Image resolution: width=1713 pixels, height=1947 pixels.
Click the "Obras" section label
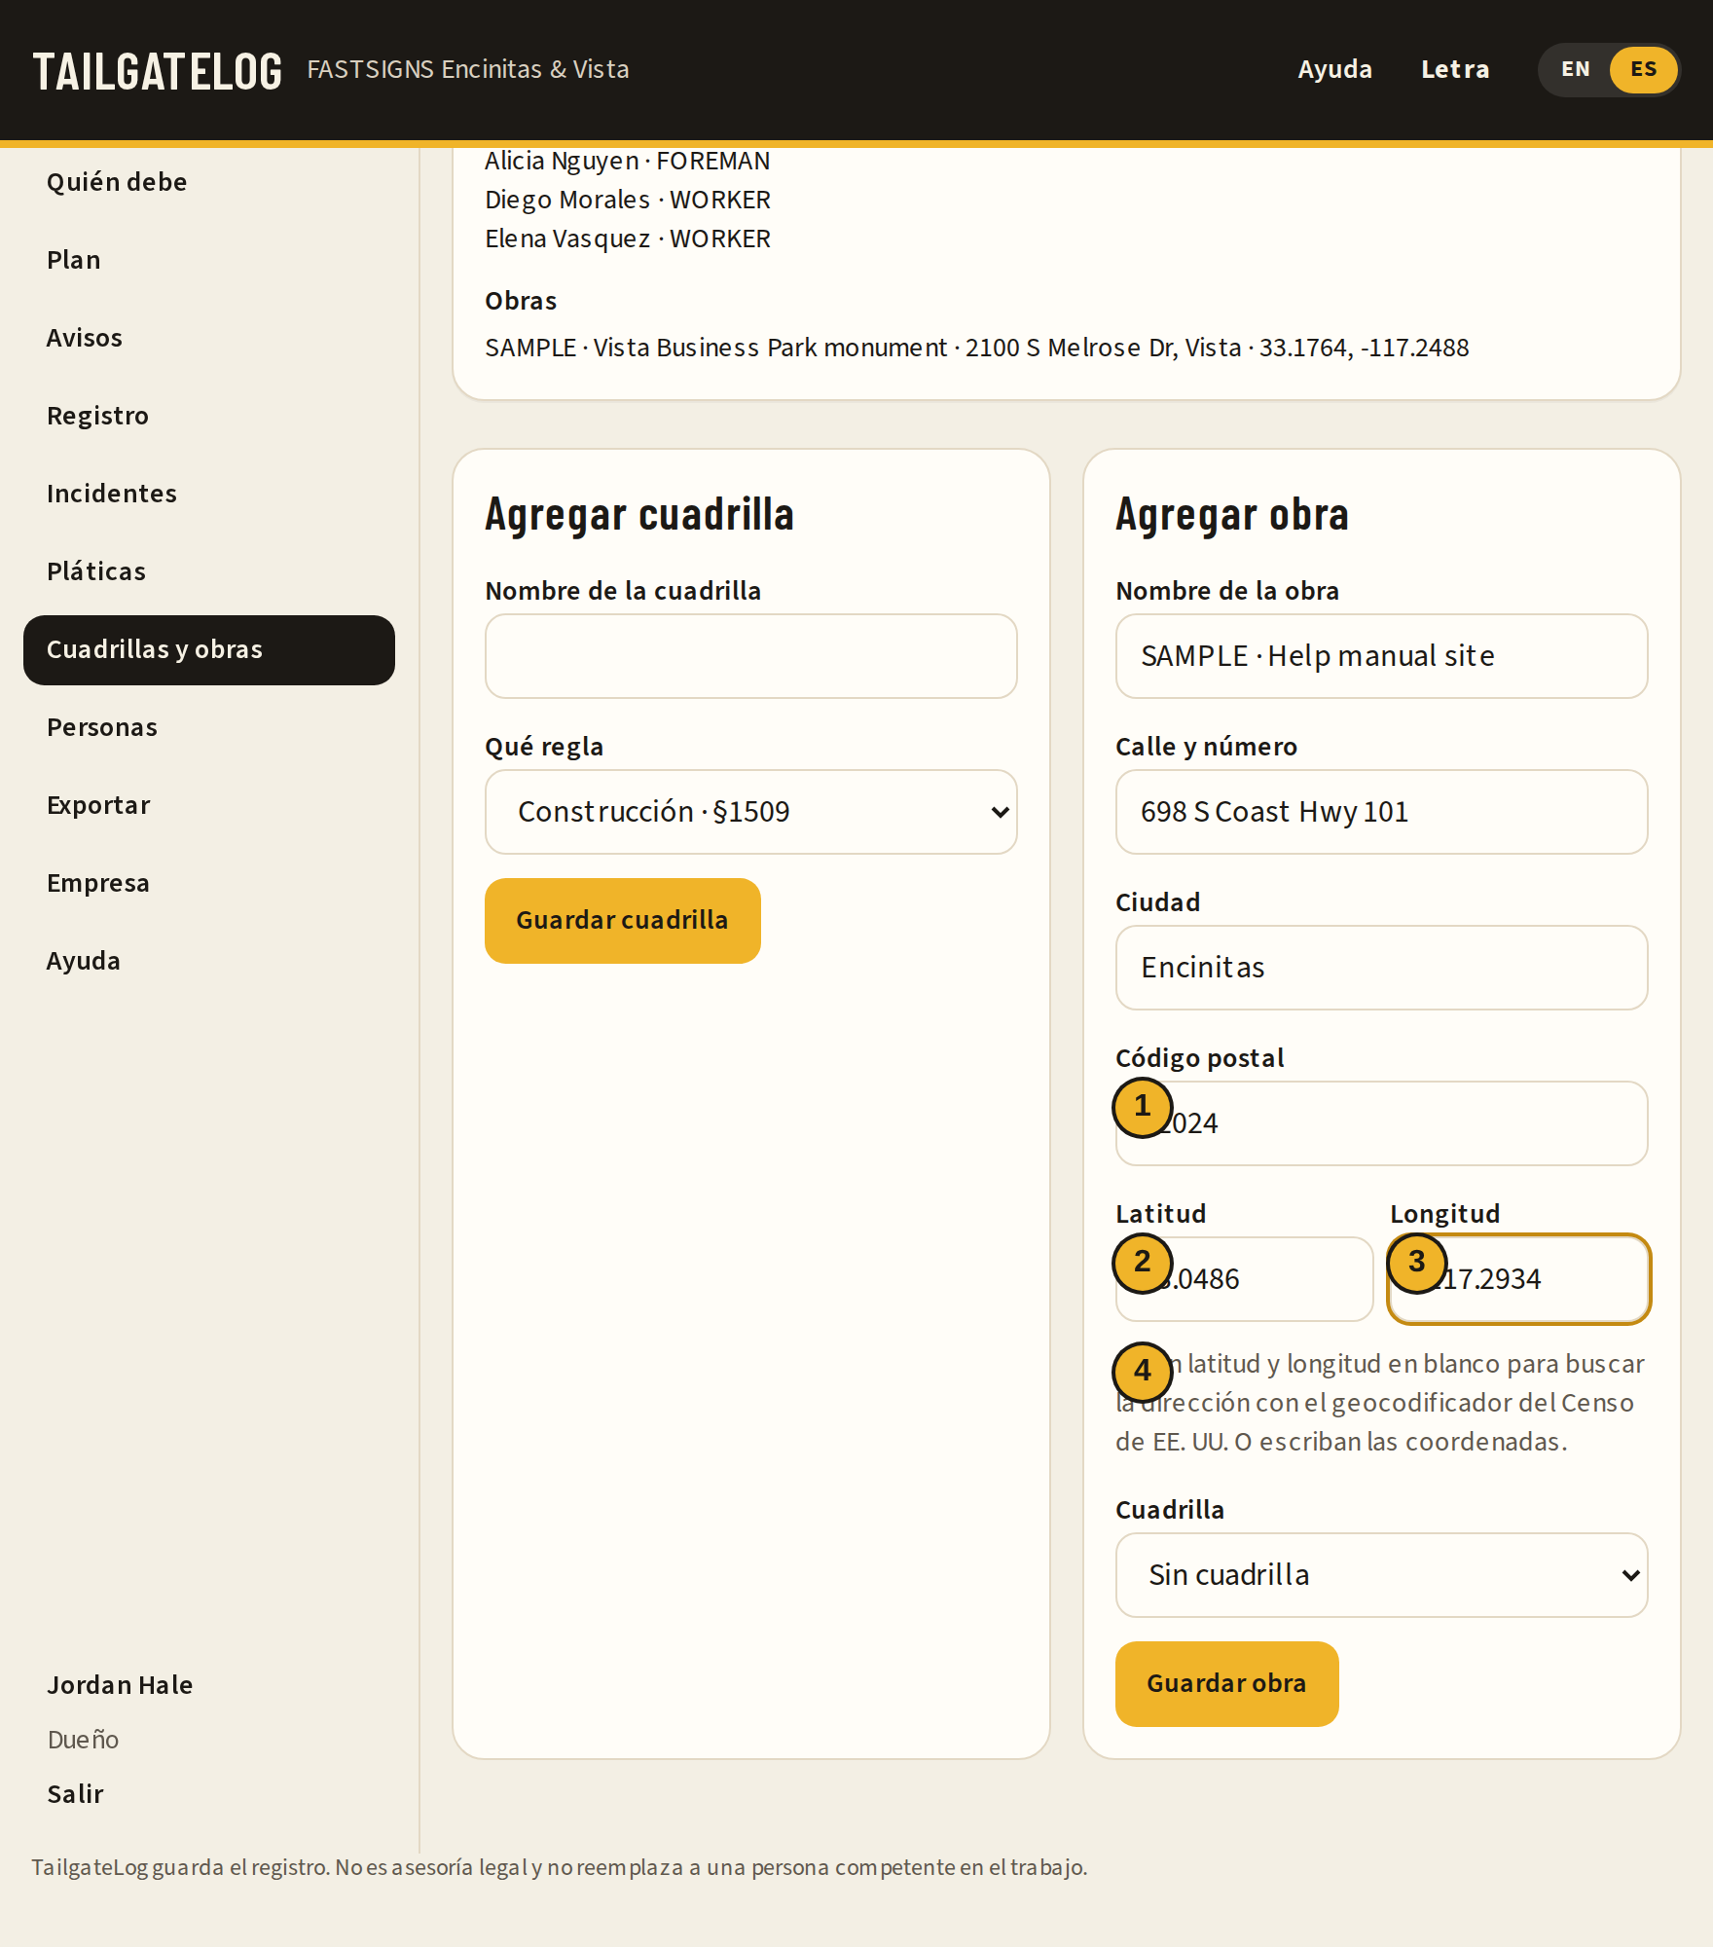[x=521, y=301]
